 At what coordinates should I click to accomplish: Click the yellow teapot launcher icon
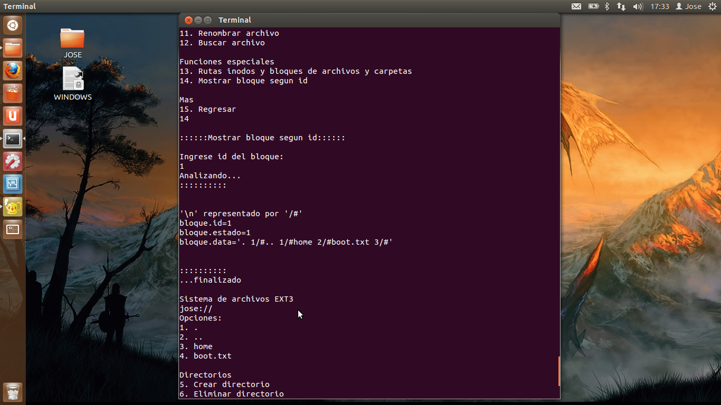pyautogui.click(x=13, y=207)
